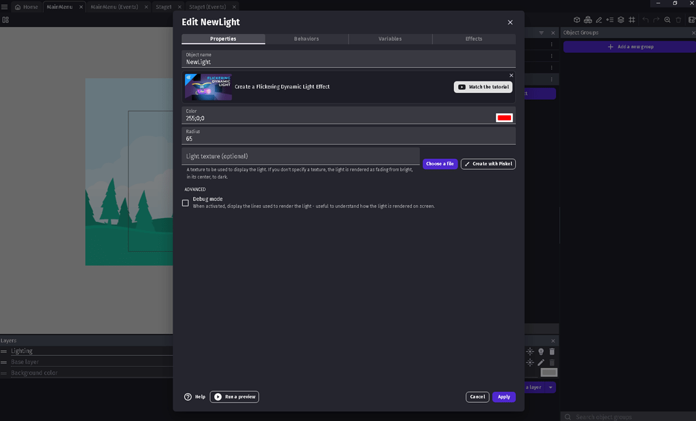Open the red color picker swatch
Viewport: 696px width, 421px height.
[504, 117]
